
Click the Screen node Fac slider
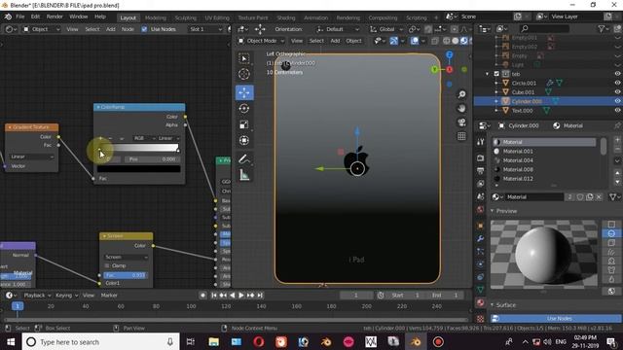(126, 275)
